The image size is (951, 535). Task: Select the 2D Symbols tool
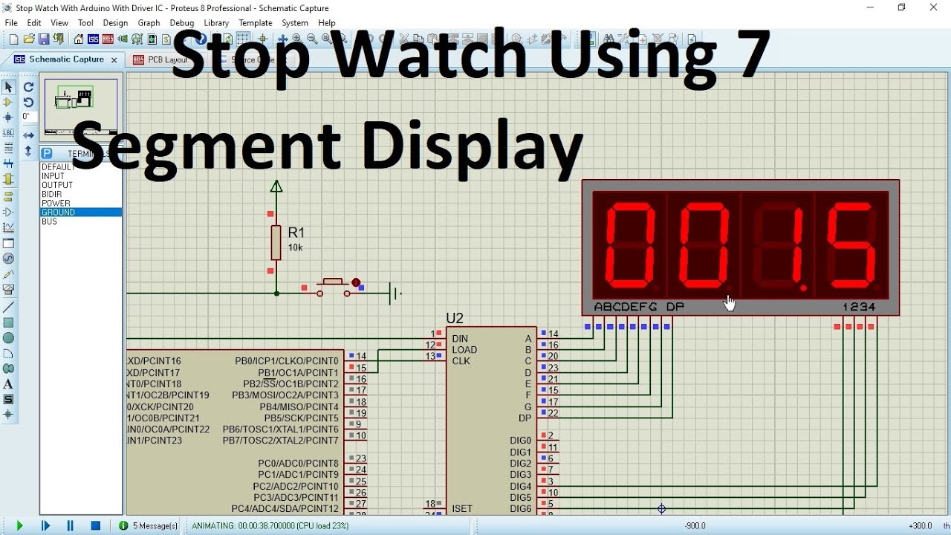click(8, 400)
